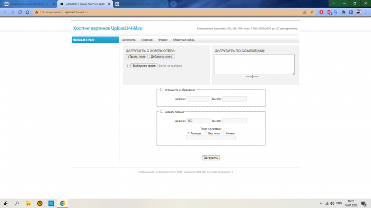Open File Explorer from the taskbar
This screenshot has height=208, width=371.
coord(29,203)
